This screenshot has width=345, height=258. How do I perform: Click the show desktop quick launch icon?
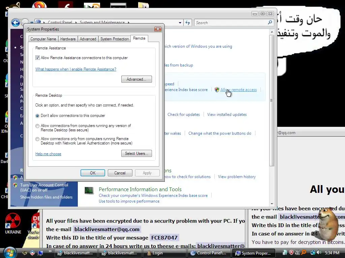point(40,253)
